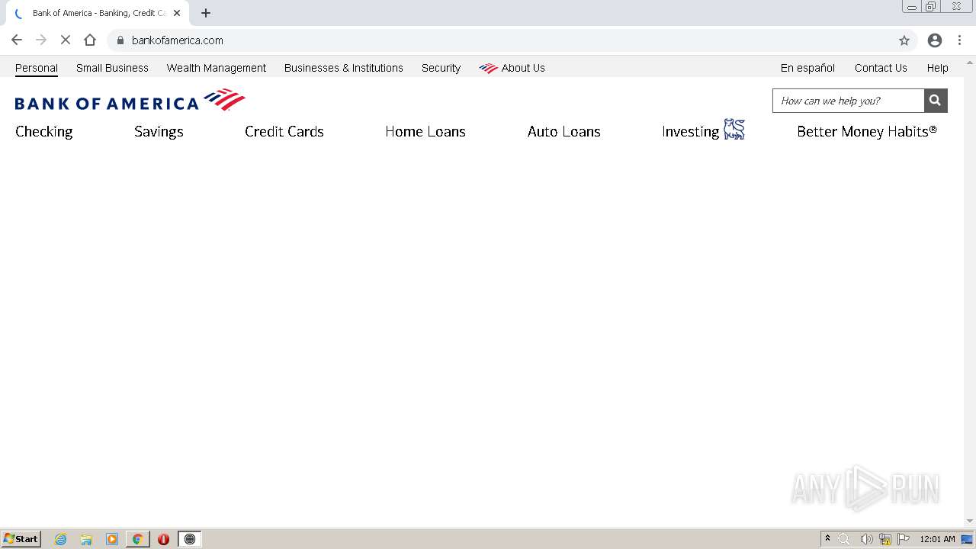The image size is (976, 549).
Task: Open the Savings menu
Action: coord(159,131)
